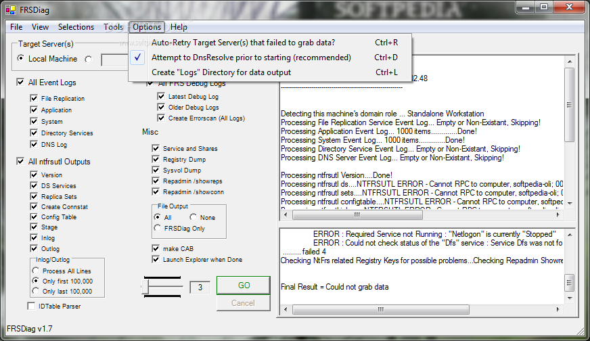Click upper log horizontal scrollbar thumb

tap(357, 215)
